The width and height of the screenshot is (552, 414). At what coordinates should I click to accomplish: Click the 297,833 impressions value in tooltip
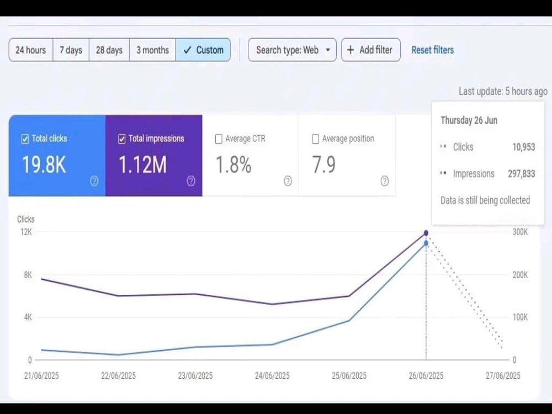[x=522, y=173]
